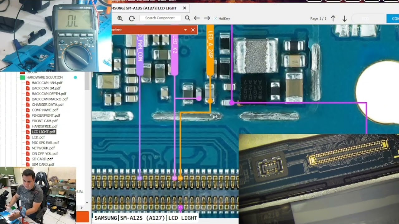Image resolution: width=399 pixels, height=224 pixels.
Task: Click cyan dot next to HARDWARE SOLUTION
Action: pos(75,77)
